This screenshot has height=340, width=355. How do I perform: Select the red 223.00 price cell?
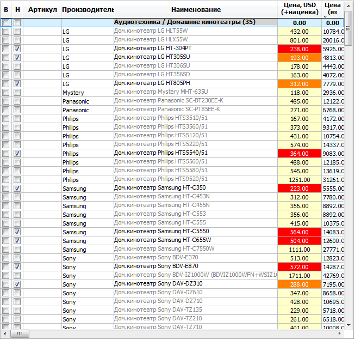[x=300, y=189]
